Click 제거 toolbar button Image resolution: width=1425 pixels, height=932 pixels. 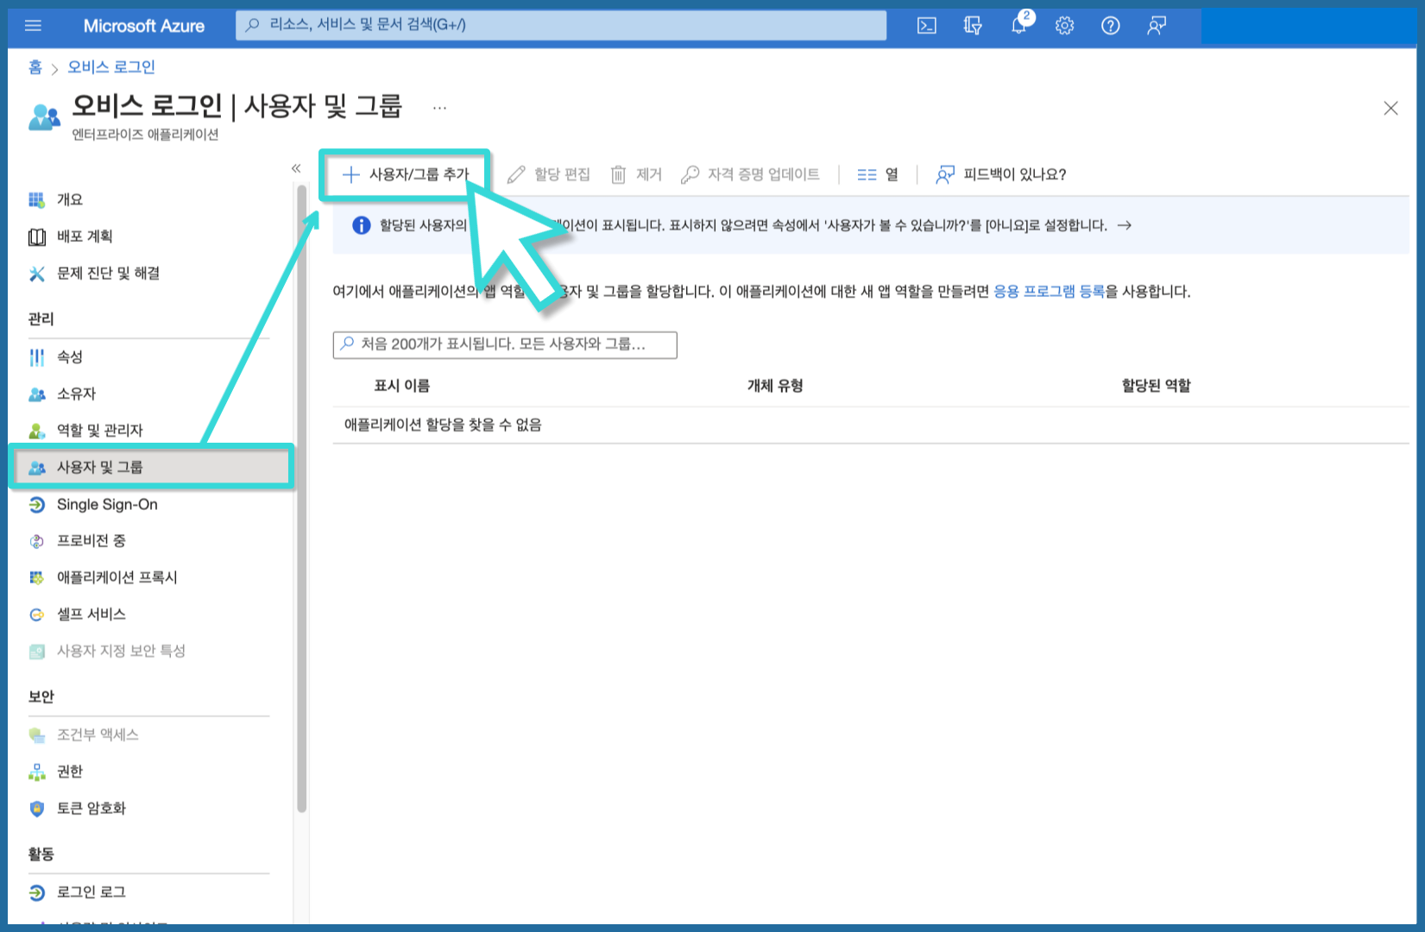click(x=636, y=175)
